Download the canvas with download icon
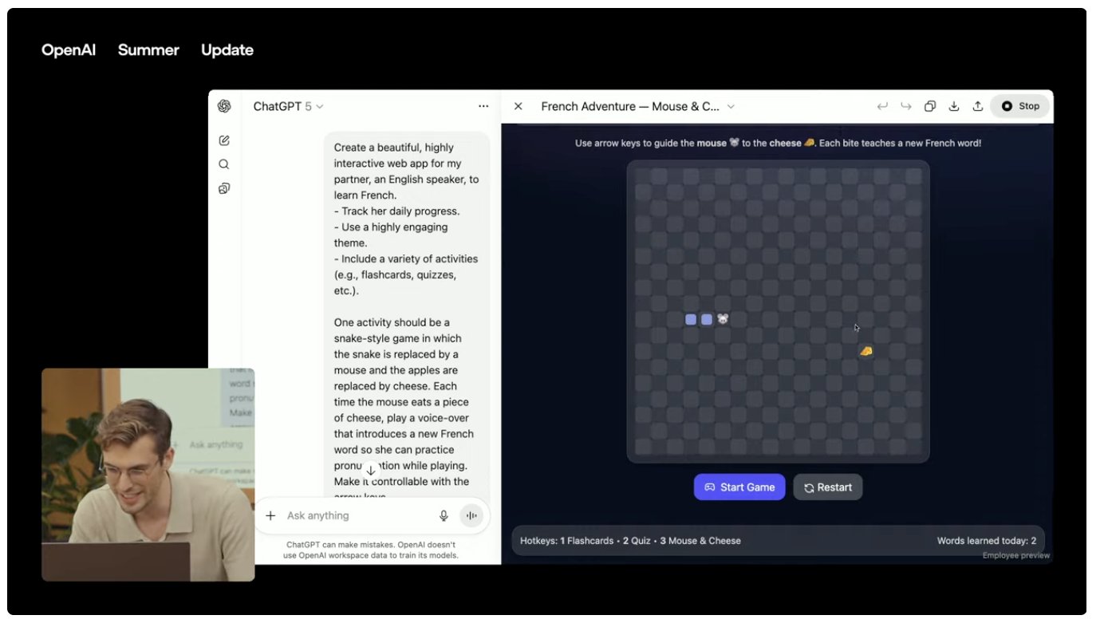Screen dimensions: 1104x627 pos(954,106)
